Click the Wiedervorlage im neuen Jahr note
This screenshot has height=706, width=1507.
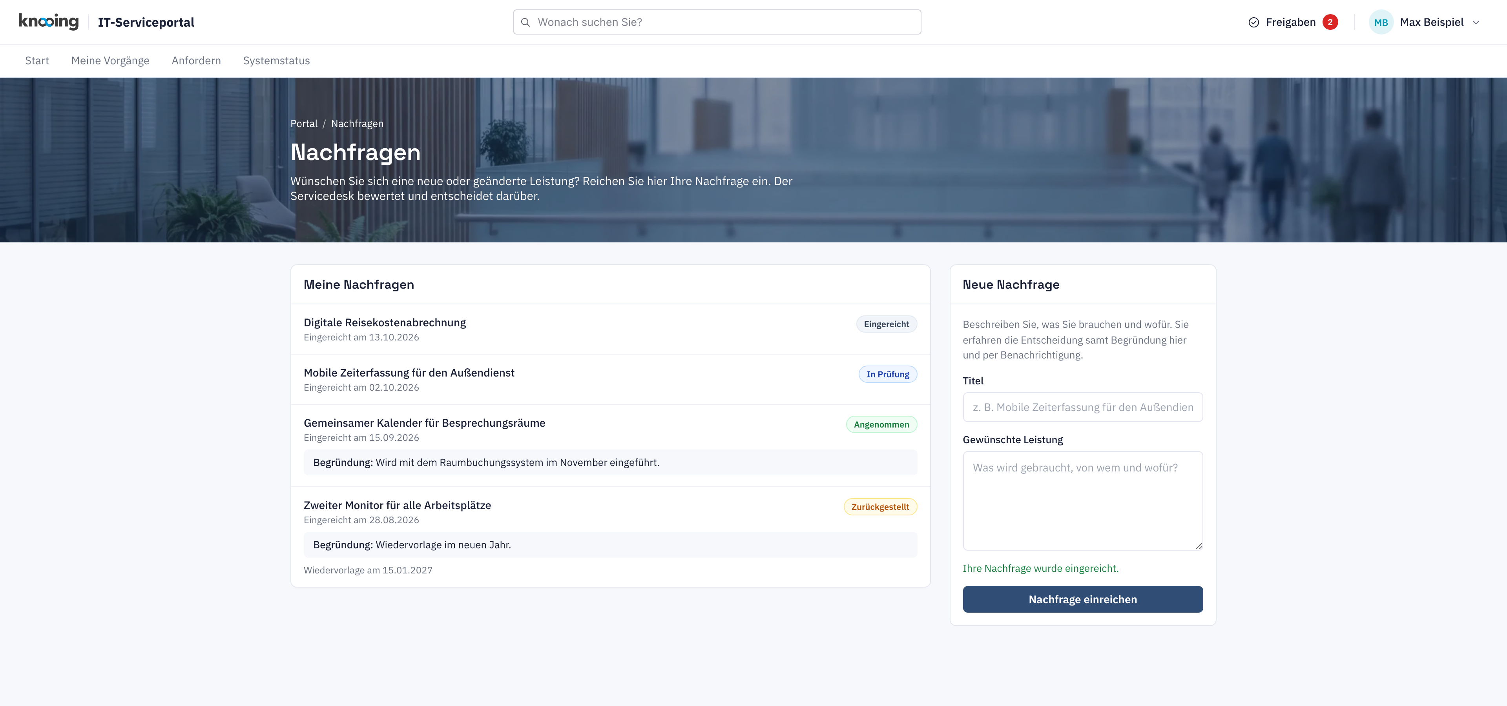coord(610,545)
